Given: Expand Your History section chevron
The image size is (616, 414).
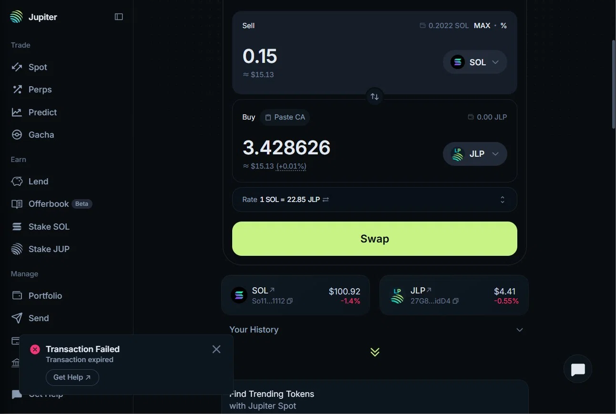Looking at the screenshot, I should point(520,330).
